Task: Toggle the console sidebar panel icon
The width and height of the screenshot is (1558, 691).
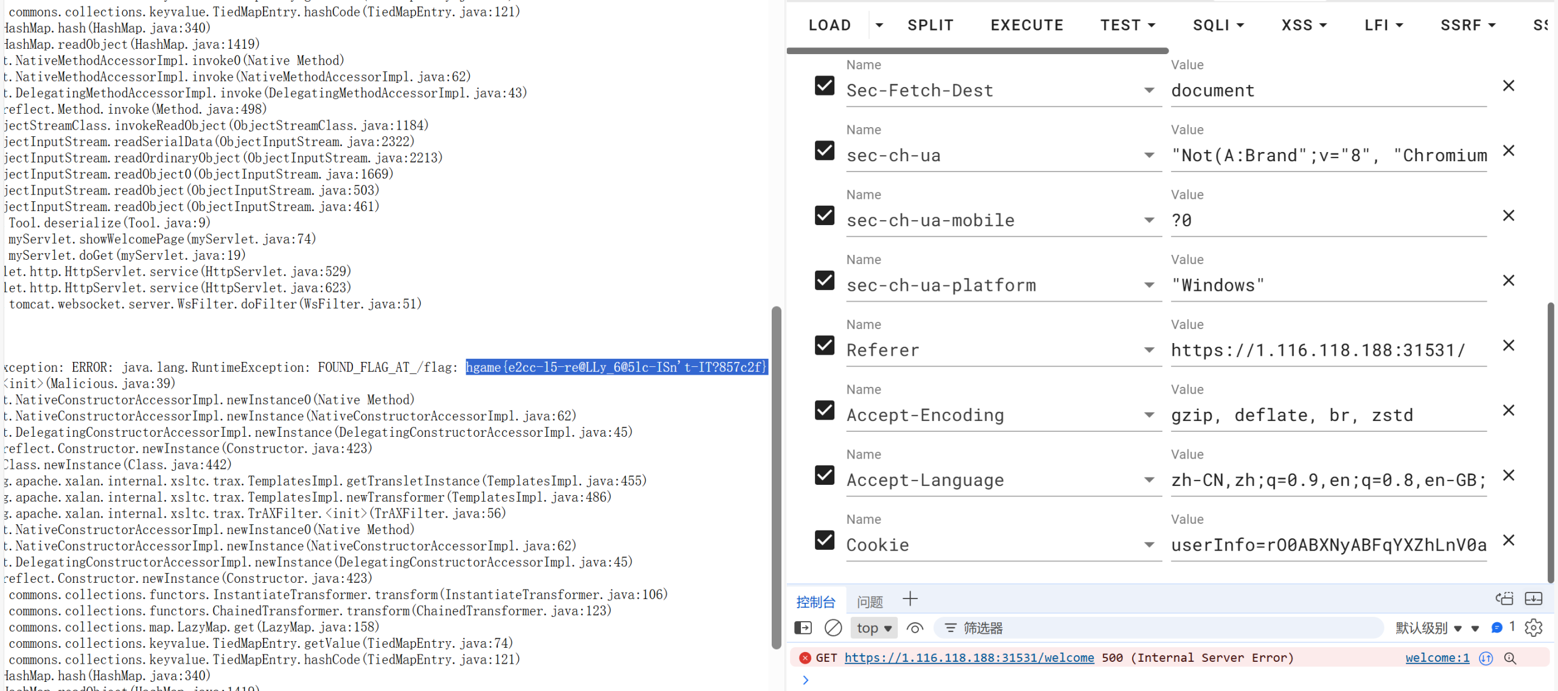Action: [x=803, y=628]
